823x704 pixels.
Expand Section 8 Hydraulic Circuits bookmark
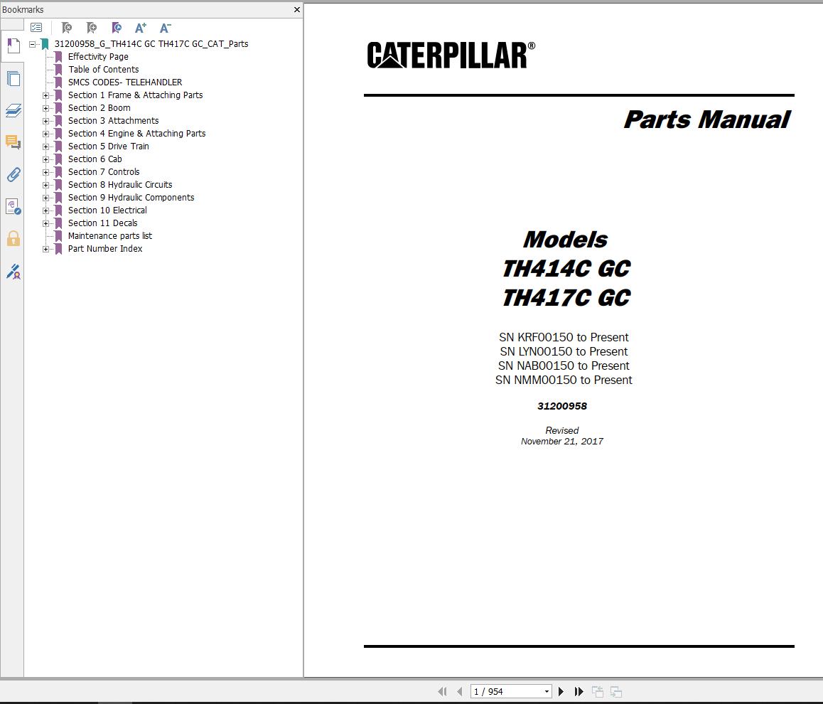(x=45, y=185)
